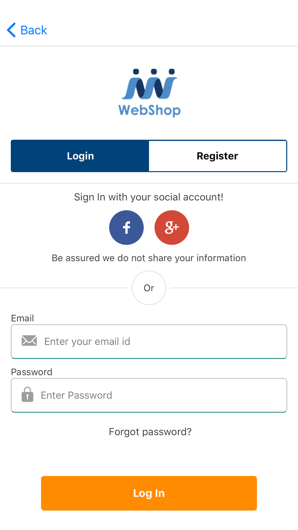Sign in with the Google Plus icon
The width and height of the screenshot is (298, 530).
[x=172, y=227]
